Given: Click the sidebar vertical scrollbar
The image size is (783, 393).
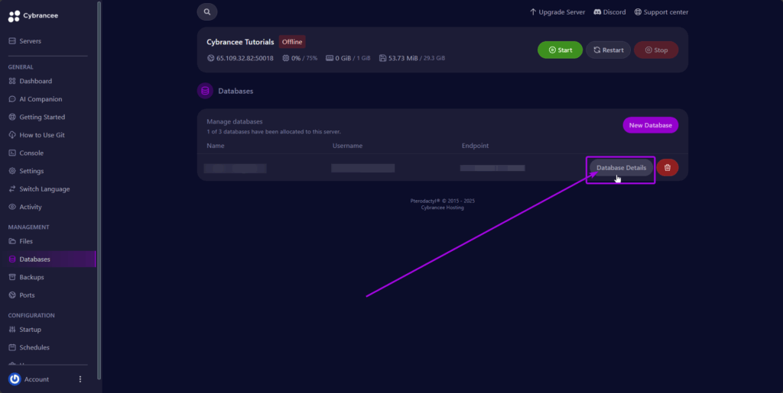Looking at the screenshot, I should [99, 189].
